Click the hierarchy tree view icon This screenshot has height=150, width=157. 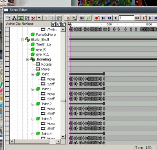click(14, 18)
